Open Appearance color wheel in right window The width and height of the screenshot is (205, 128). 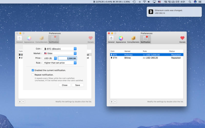coord(121,38)
